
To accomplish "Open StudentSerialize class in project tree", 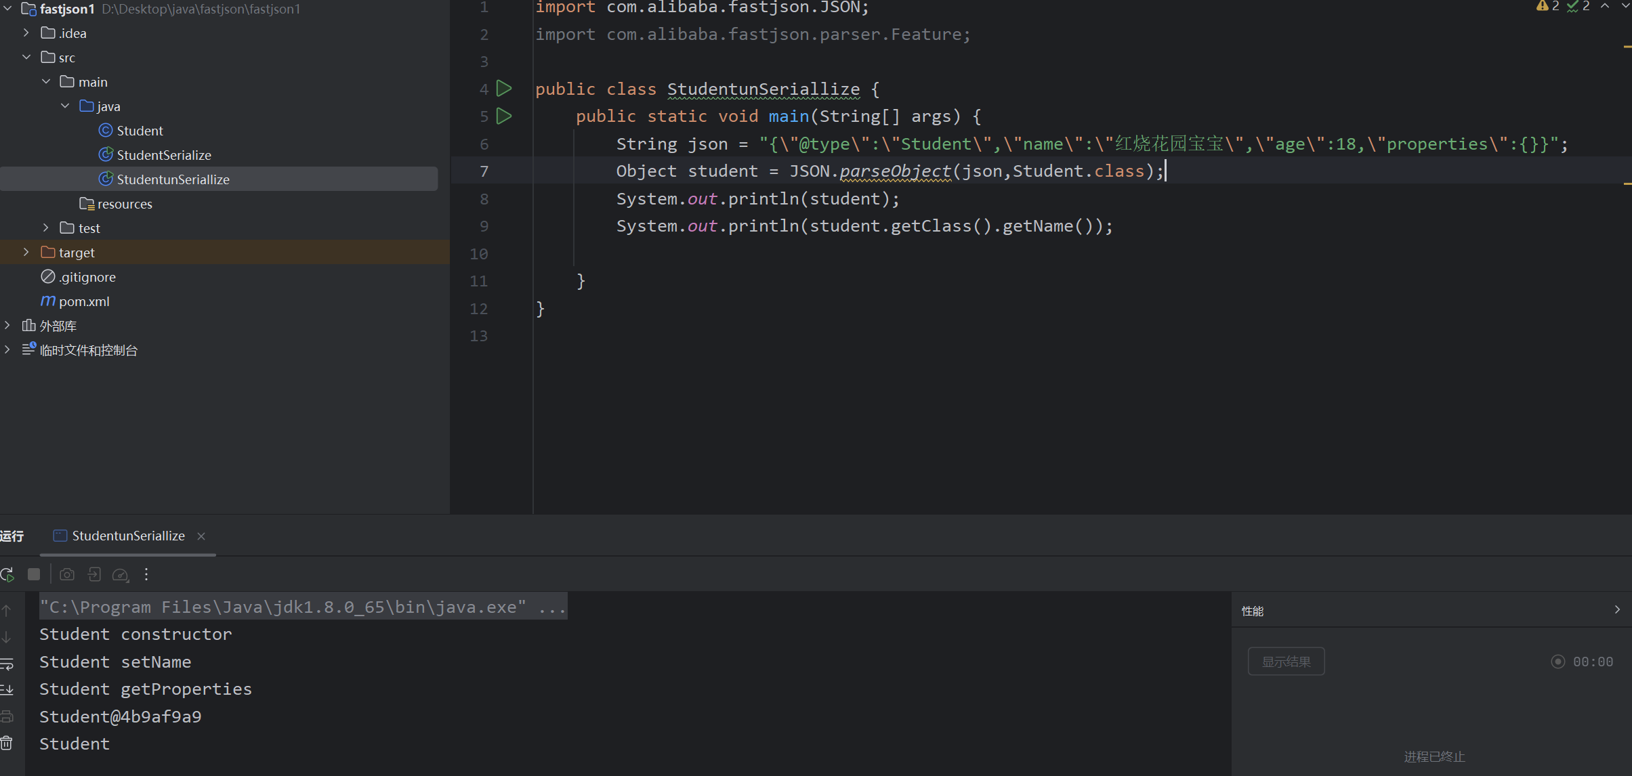I will tap(163, 155).
